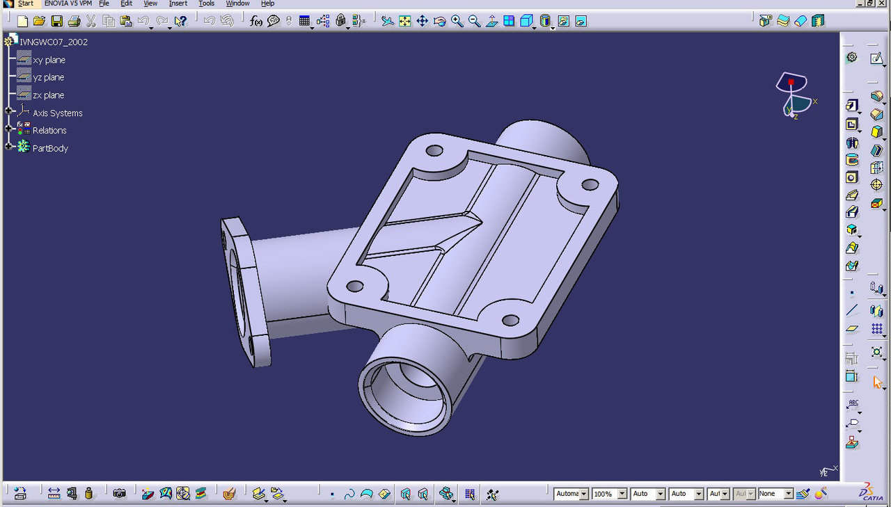Screen dimensions: 891x507
Task: Click the Fly Mode airplane icon
Action: tap(388, 21)
